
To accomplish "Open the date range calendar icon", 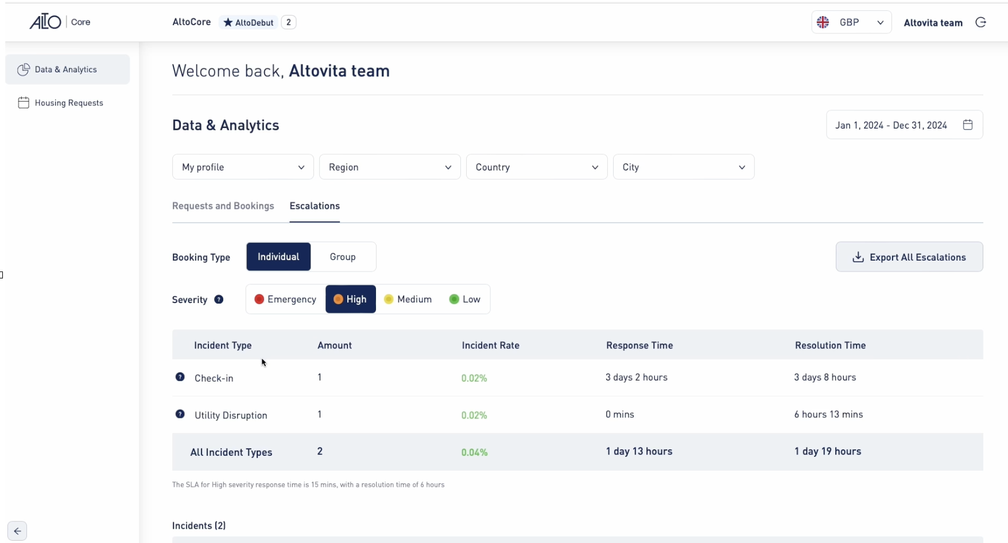I will (x=968, y=125).
